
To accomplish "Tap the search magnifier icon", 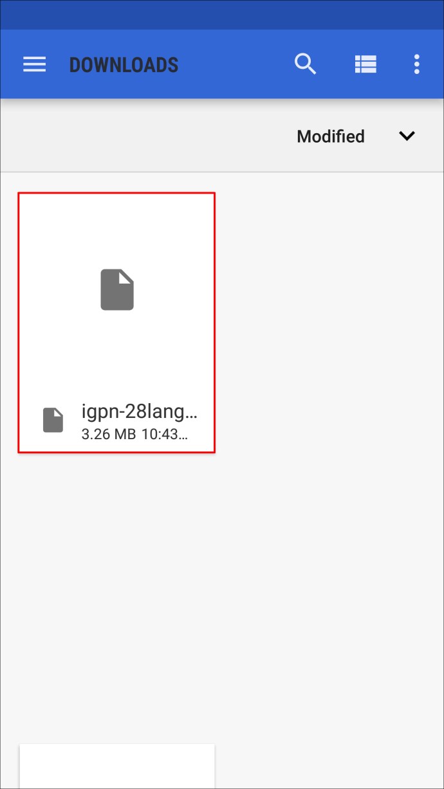I will 306,64.
